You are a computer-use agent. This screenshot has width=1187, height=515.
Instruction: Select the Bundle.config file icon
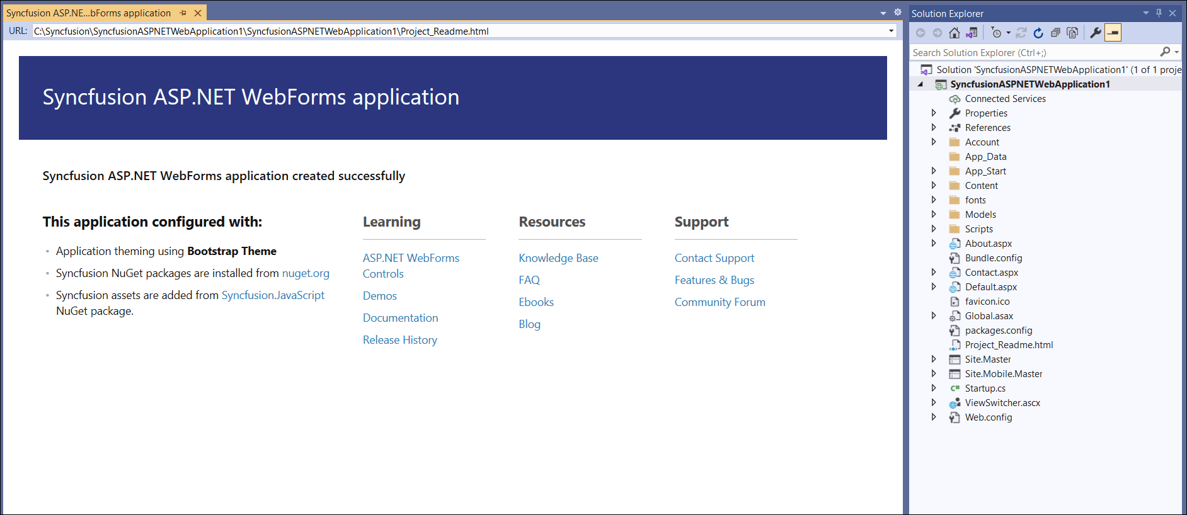(x=955, y=258)
